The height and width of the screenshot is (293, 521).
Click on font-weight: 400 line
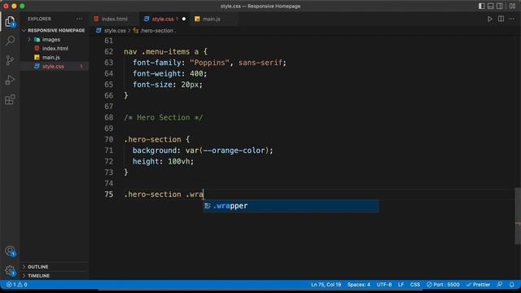click(x=170, y=74)
